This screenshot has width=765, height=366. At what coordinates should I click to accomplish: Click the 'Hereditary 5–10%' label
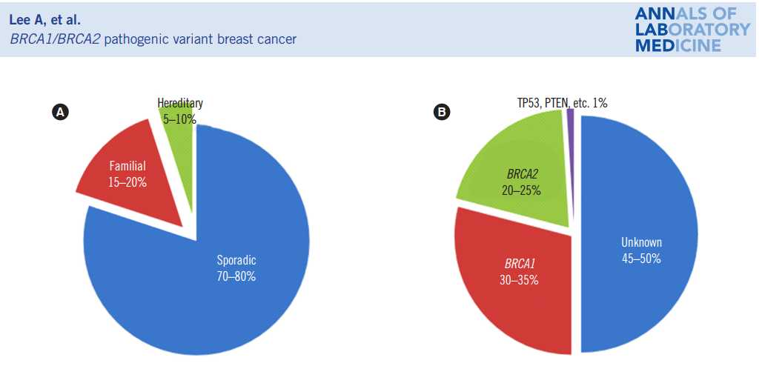179,110
